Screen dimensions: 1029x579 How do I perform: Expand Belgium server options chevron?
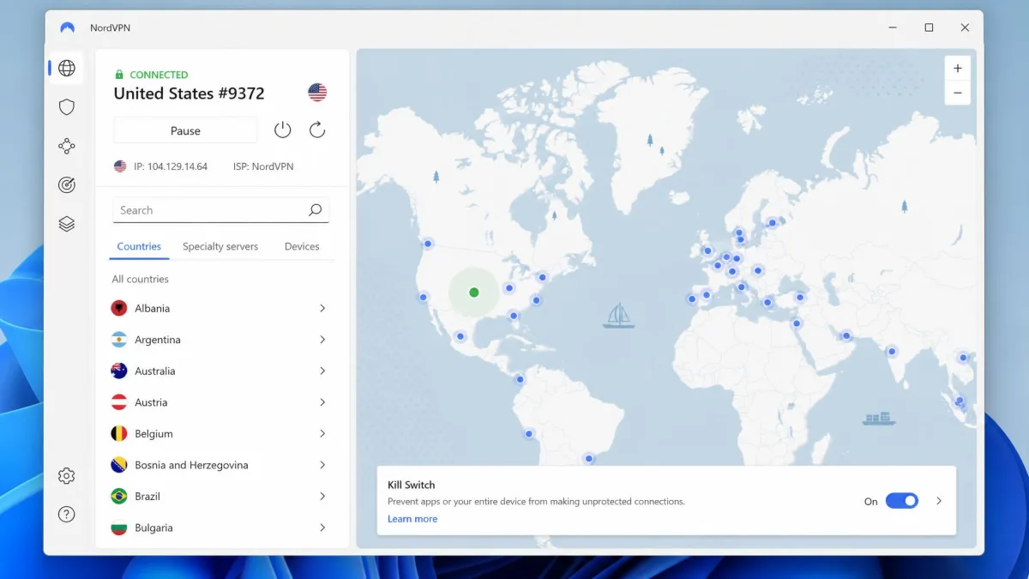click(322, 434)
